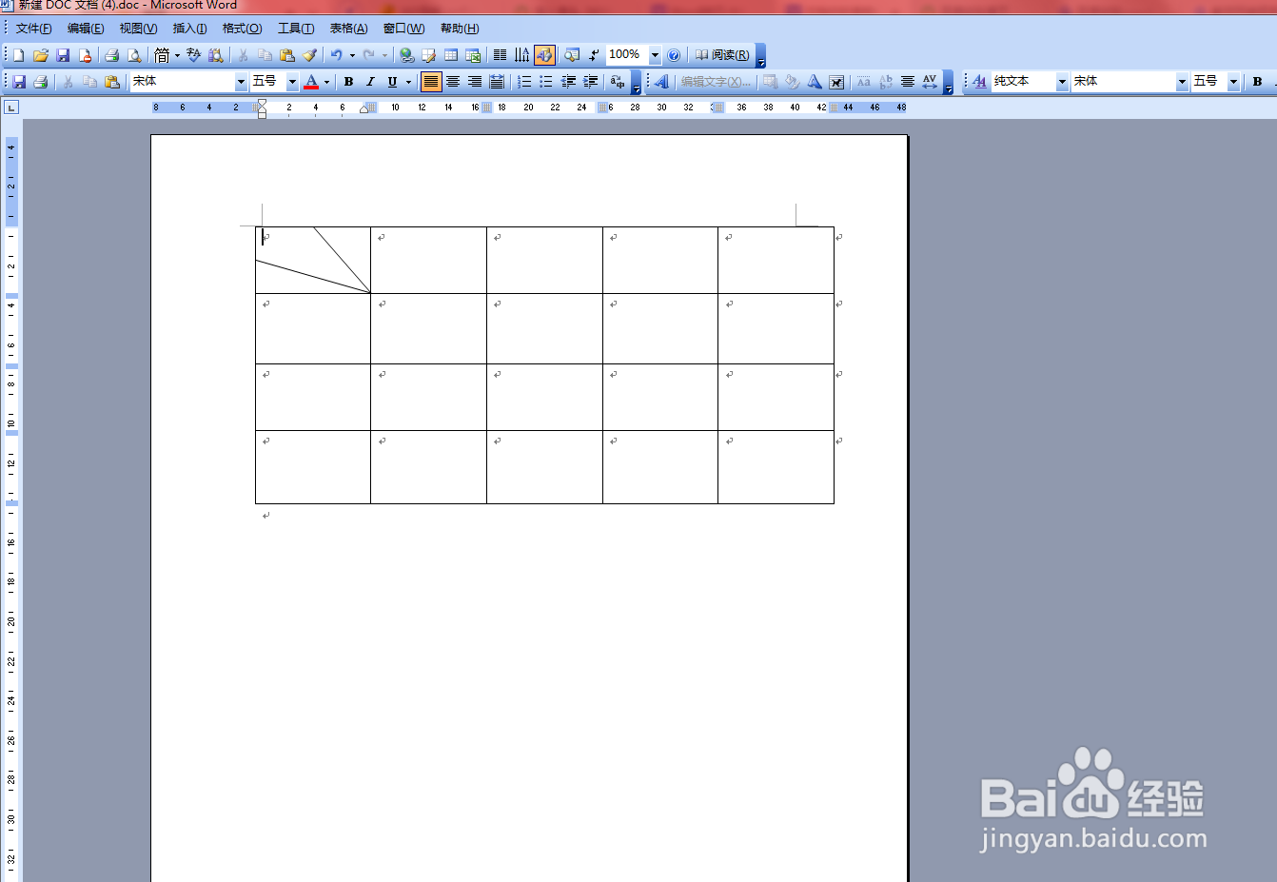Open the WordArt Shape tool
1277x882 pixels.
[815, 82]
